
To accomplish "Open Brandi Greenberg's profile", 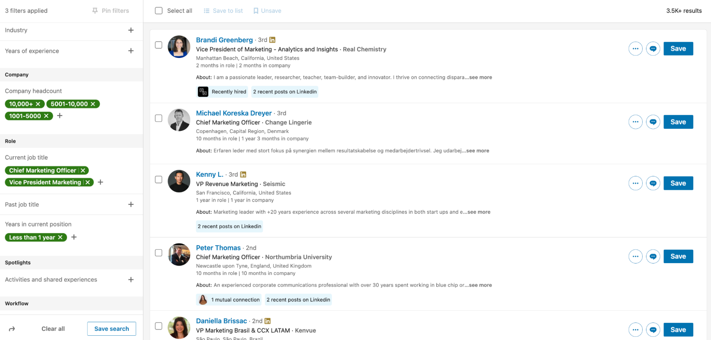I will (x=224, y=40).
